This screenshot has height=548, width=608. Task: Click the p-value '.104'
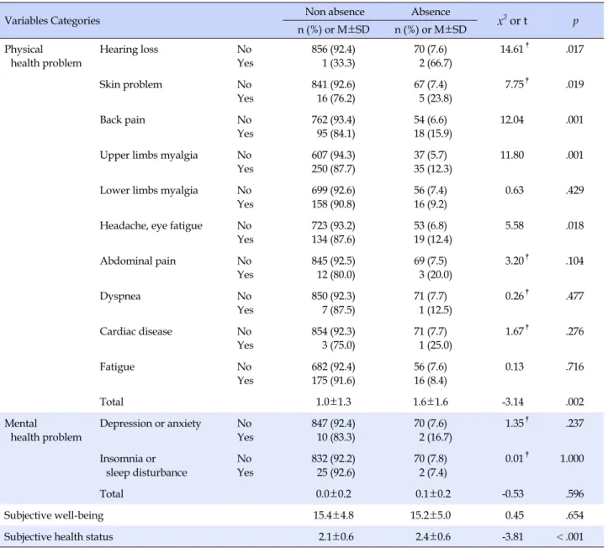click(x=574, y=261)
